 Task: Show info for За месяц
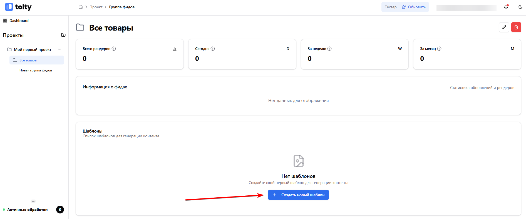439,49
